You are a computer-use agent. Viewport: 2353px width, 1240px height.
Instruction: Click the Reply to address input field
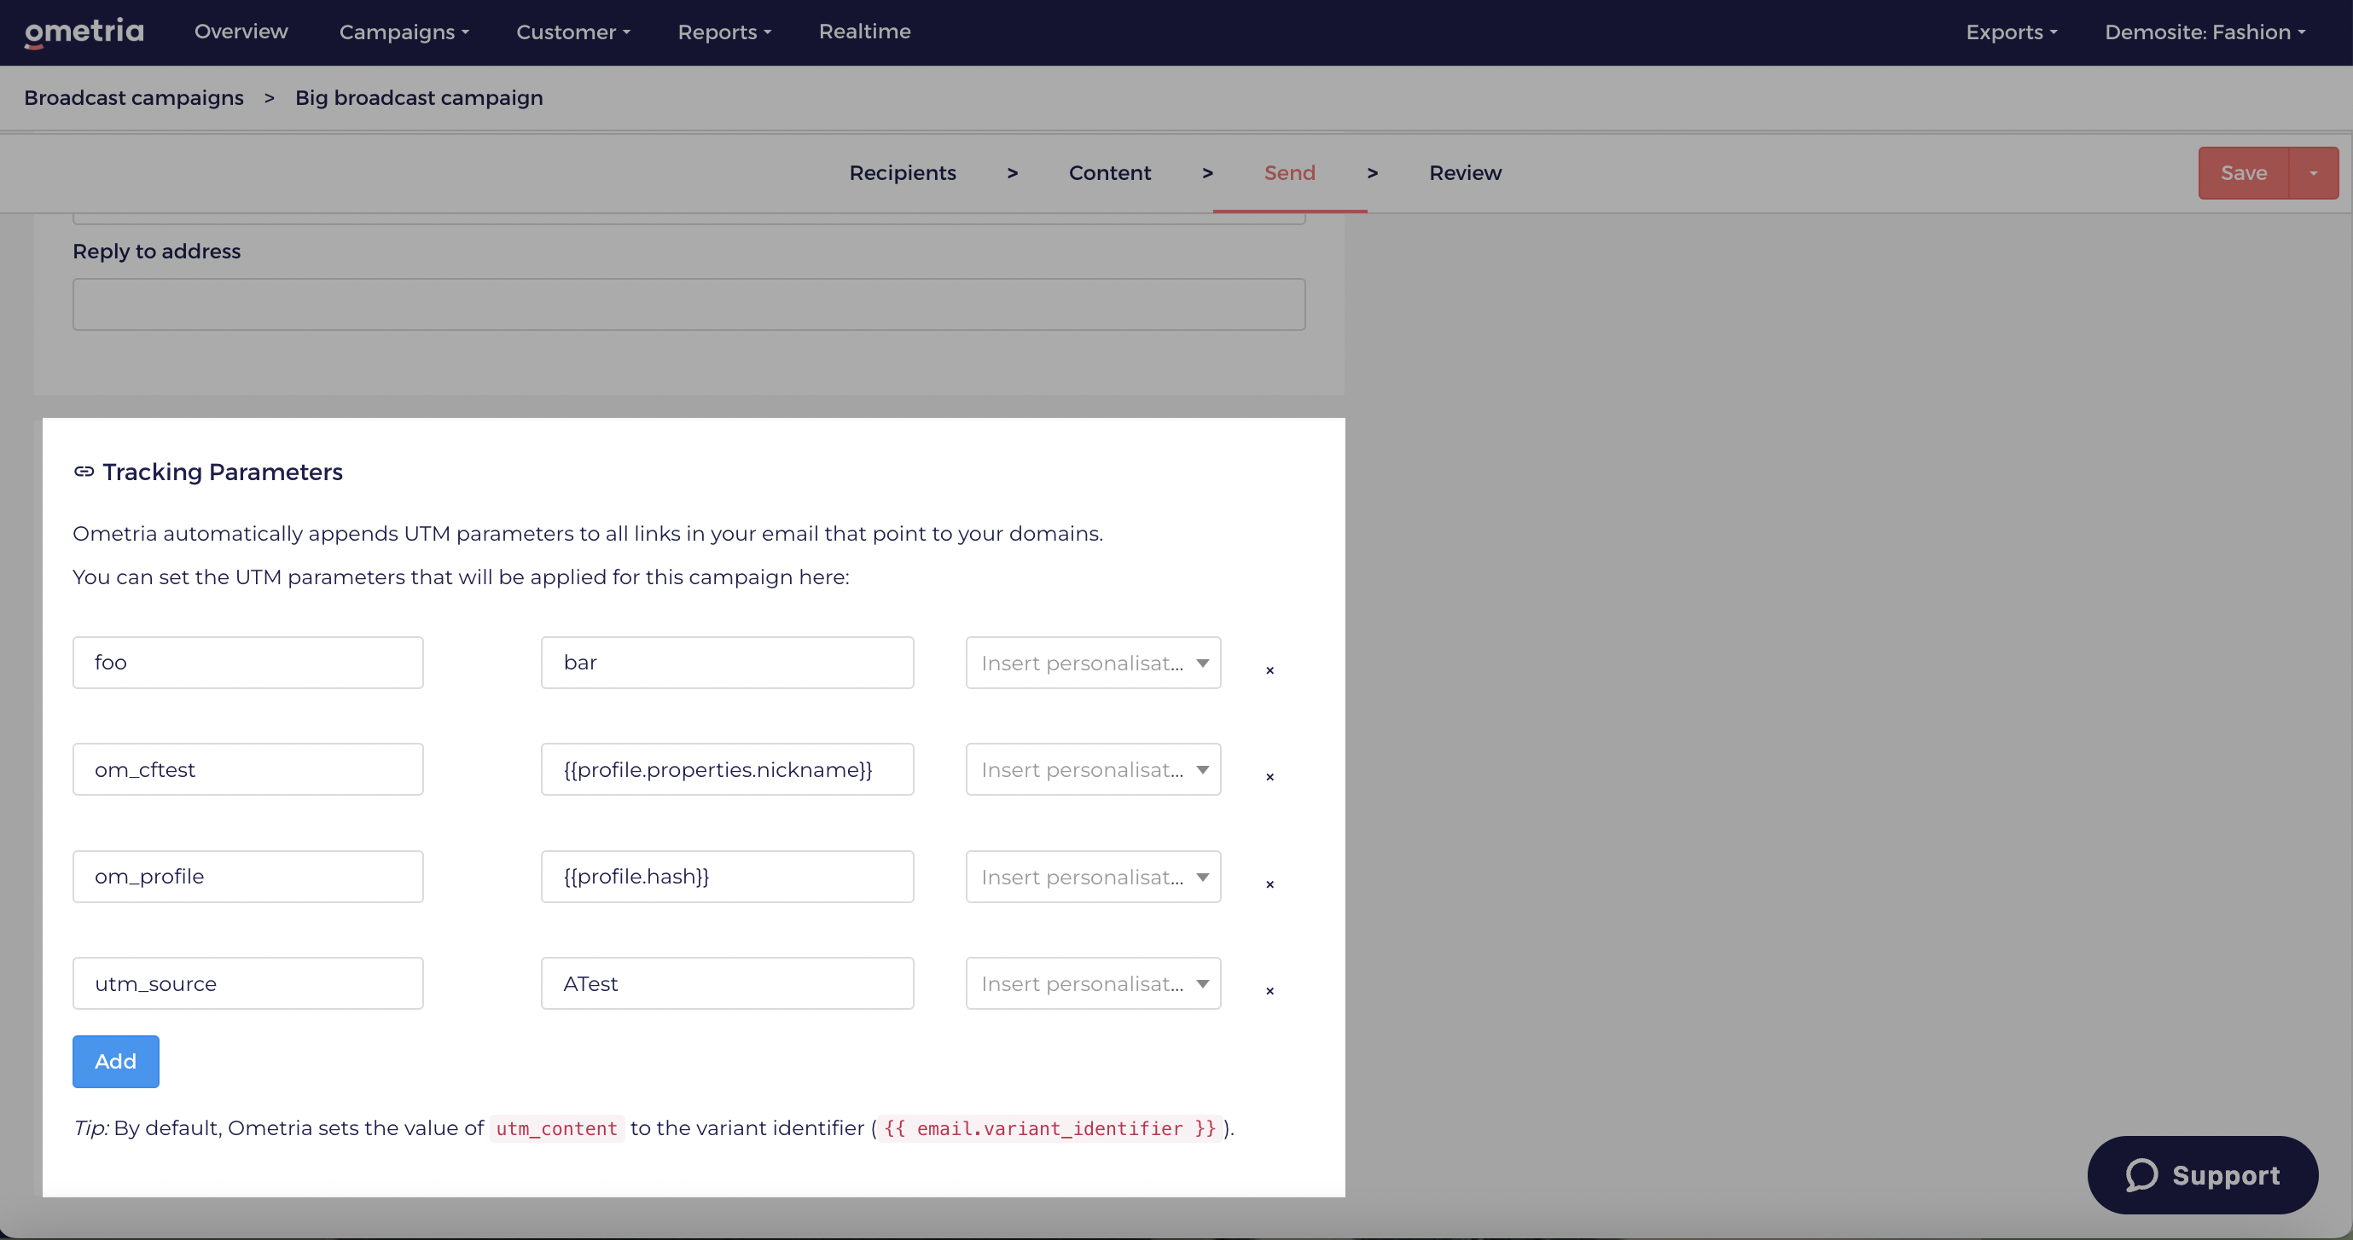688,304
